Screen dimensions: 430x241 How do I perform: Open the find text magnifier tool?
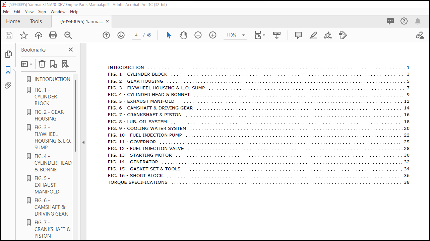tap(68, 35)
